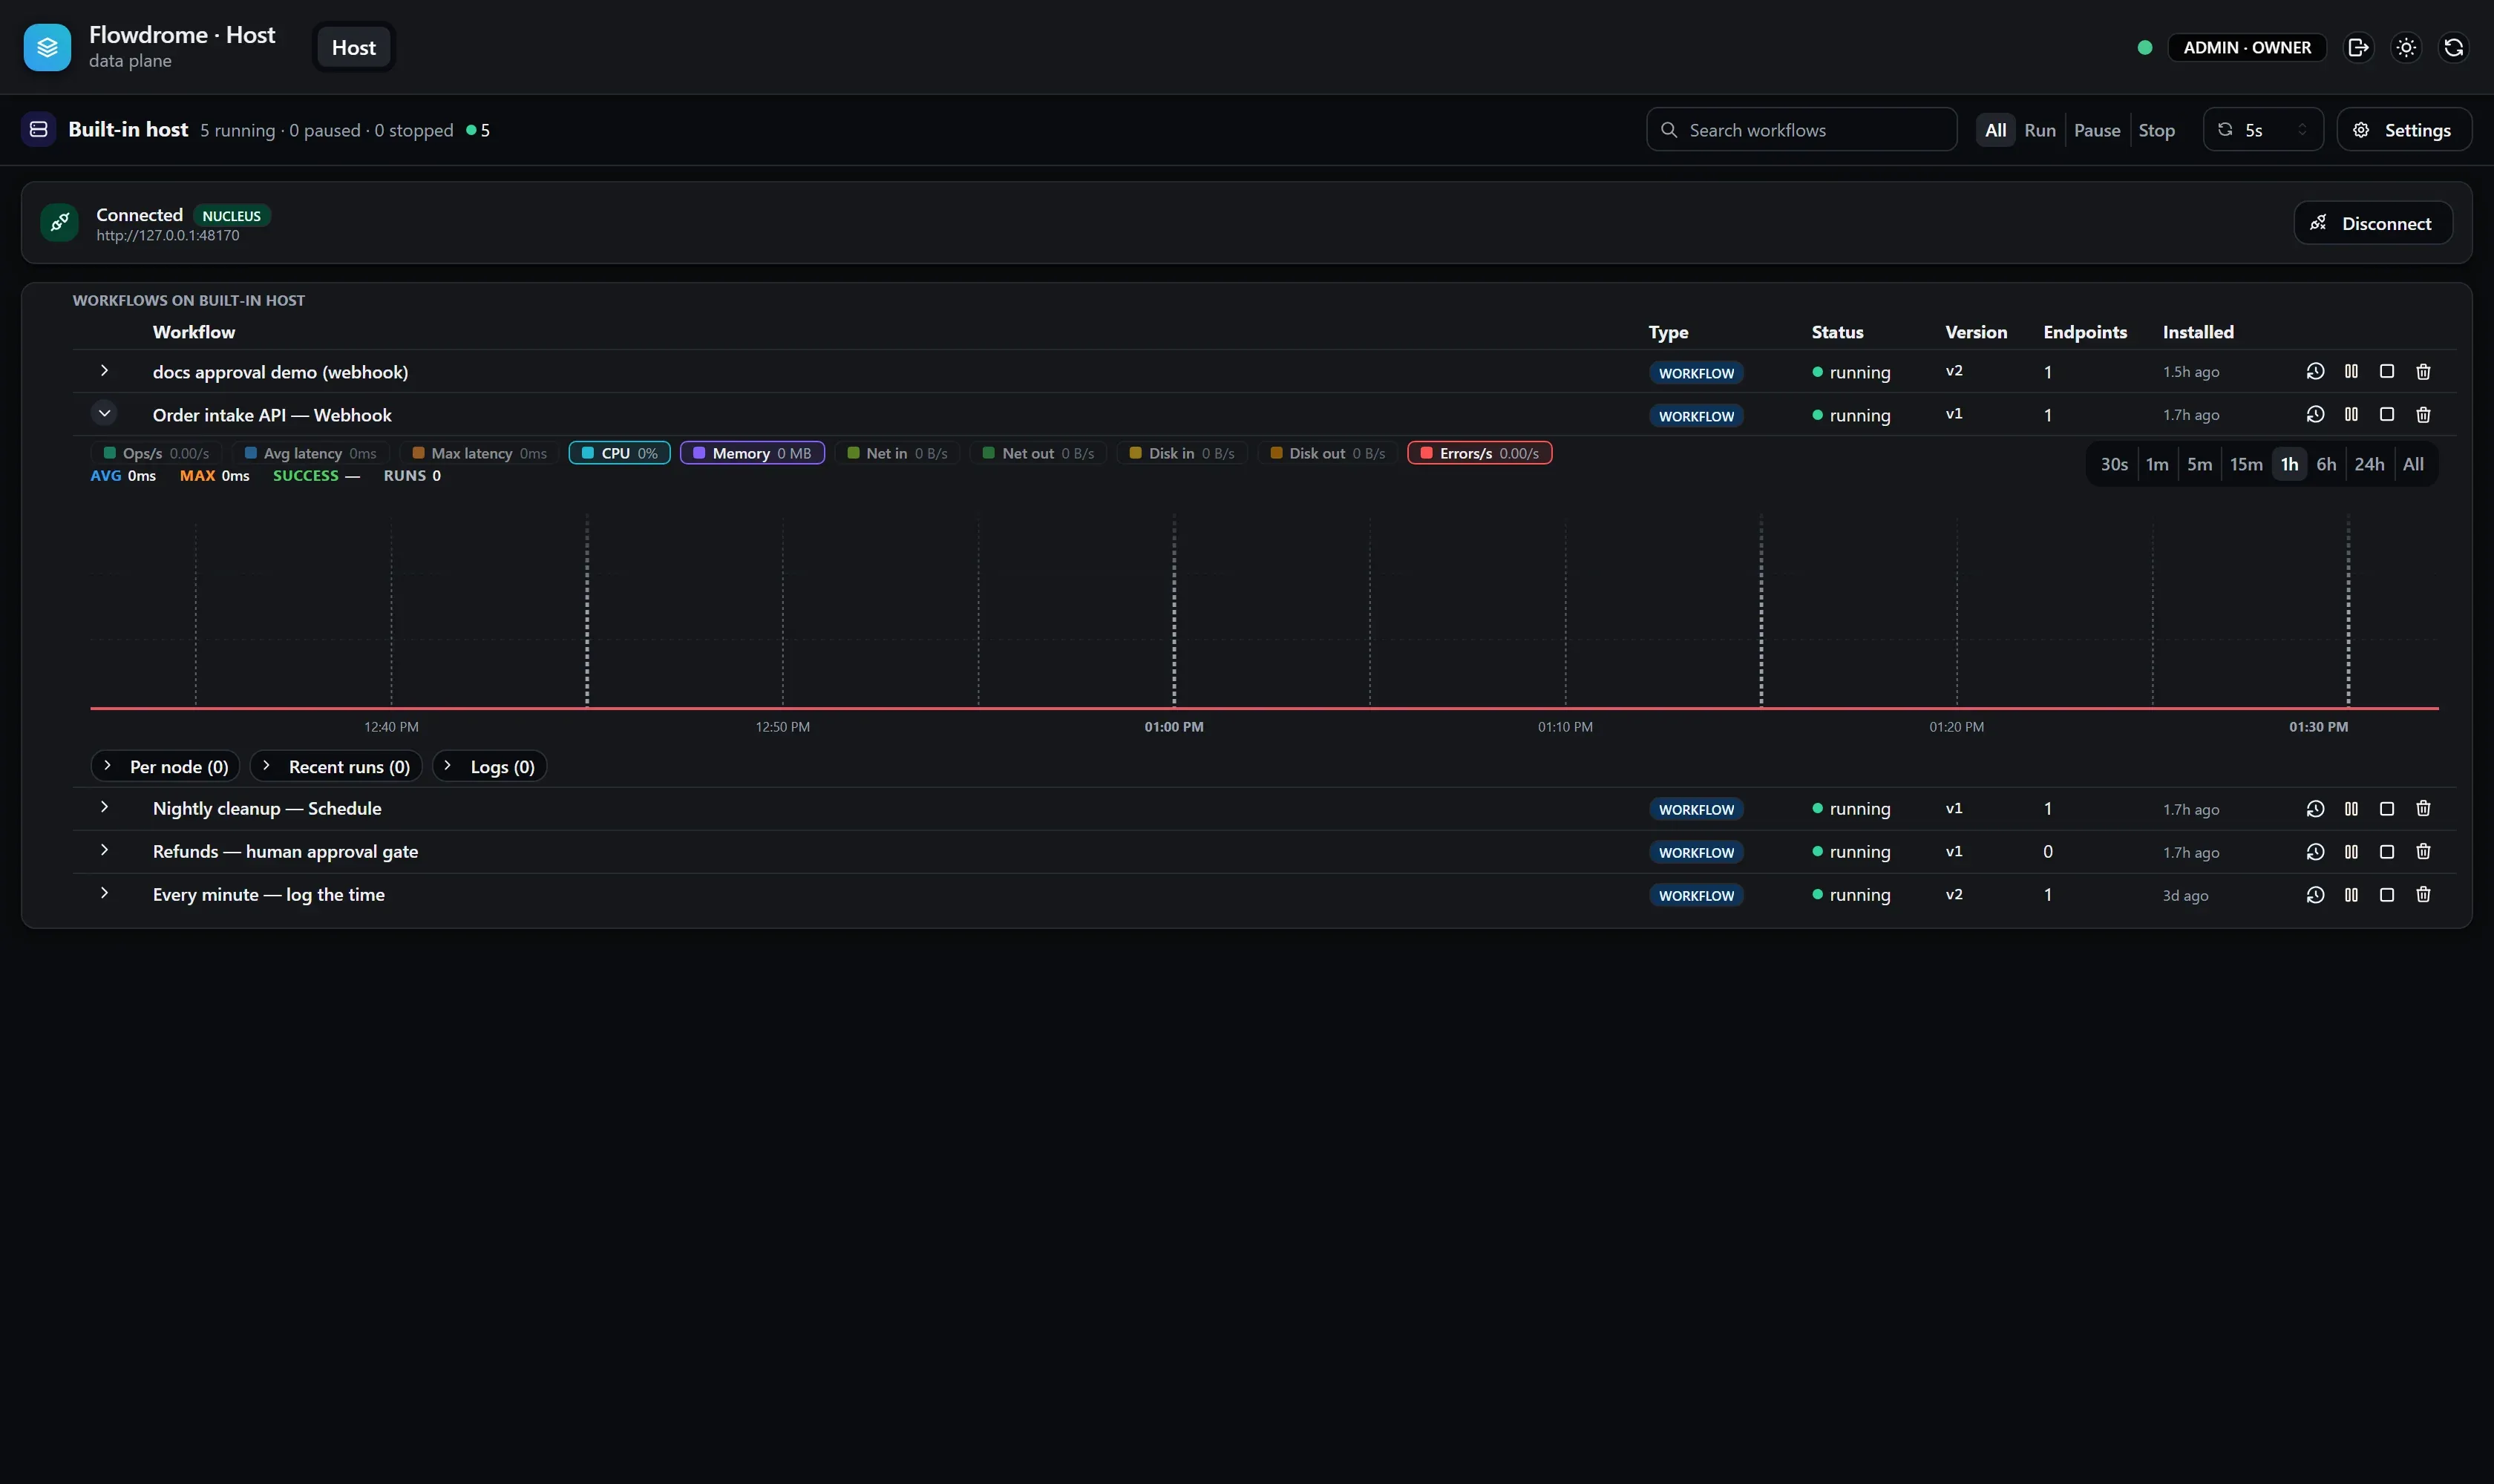Set chart range to 5m
Viewport: 2494px width, 1484px height.
pos(2199,464)
